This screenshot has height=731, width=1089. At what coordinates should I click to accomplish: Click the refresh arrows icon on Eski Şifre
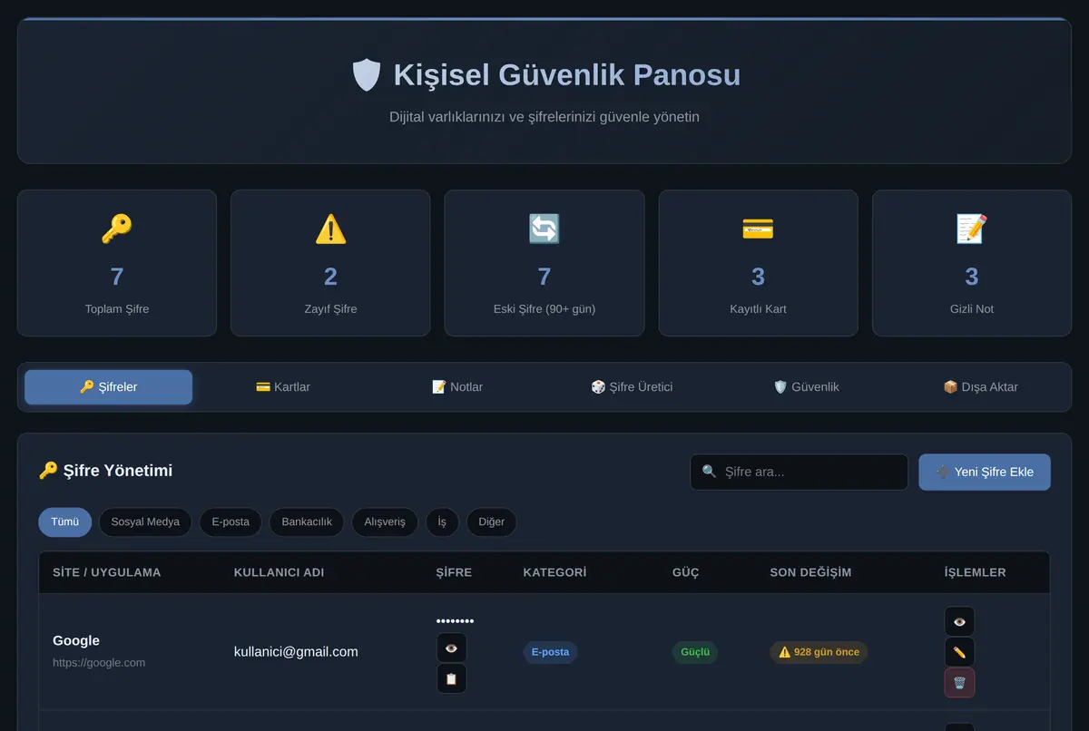544,229
